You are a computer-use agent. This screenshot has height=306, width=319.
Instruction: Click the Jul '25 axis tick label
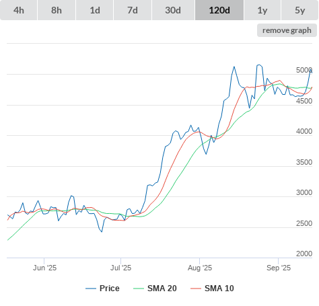[120, 268]
